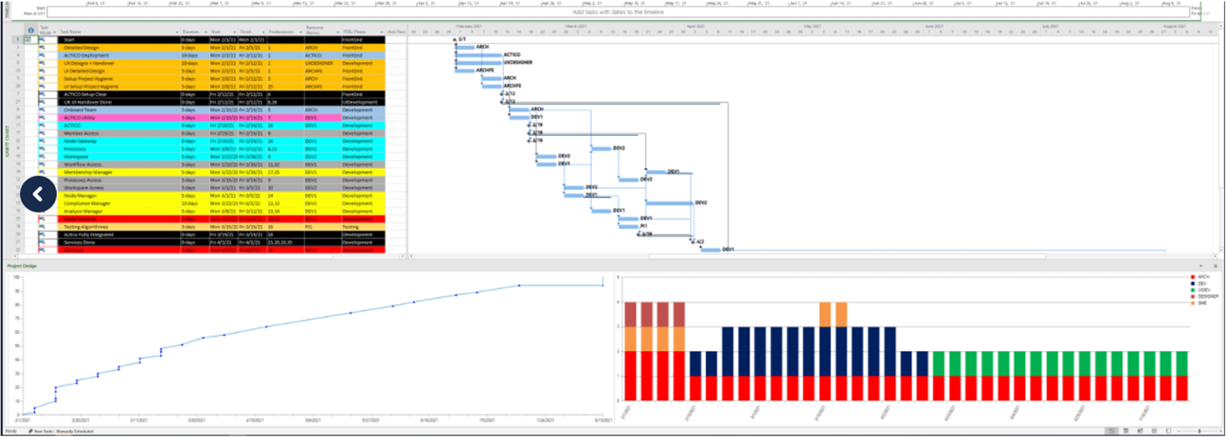Open the Task Name column filter dropdown

(177, 31)
